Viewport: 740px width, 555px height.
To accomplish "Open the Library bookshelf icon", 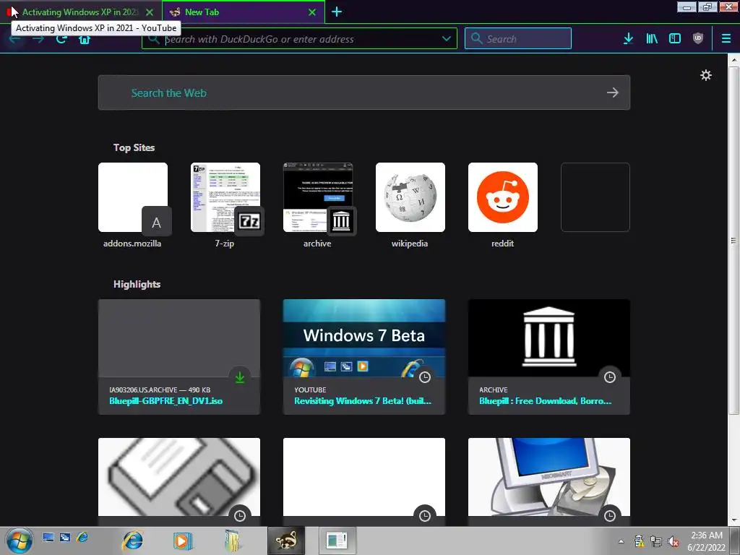I will [652, 39].
